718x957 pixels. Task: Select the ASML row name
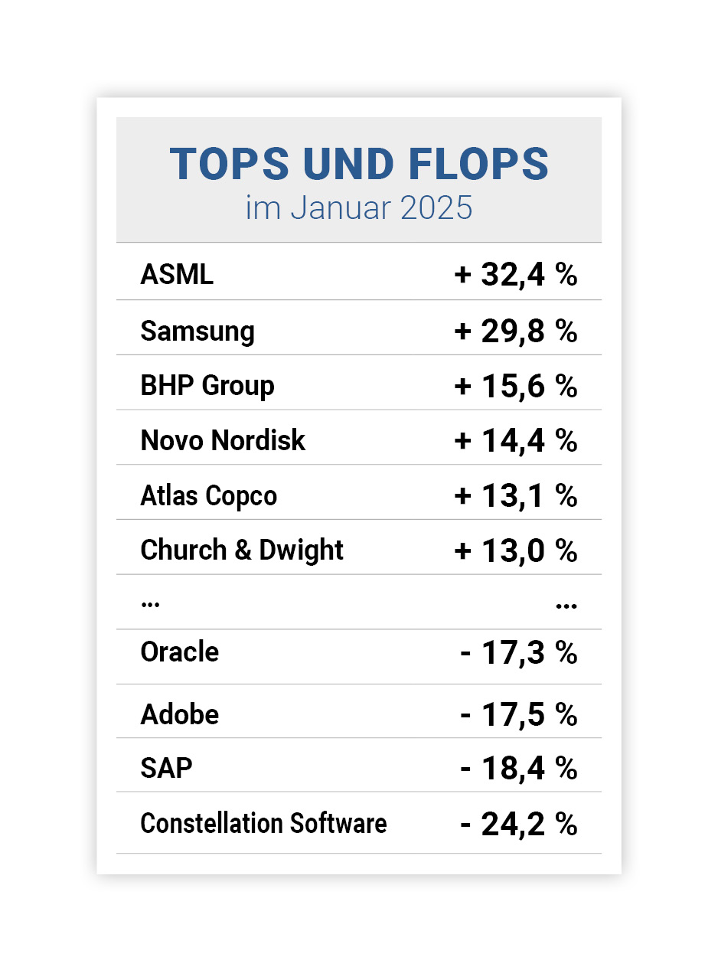tap(177, 275)
